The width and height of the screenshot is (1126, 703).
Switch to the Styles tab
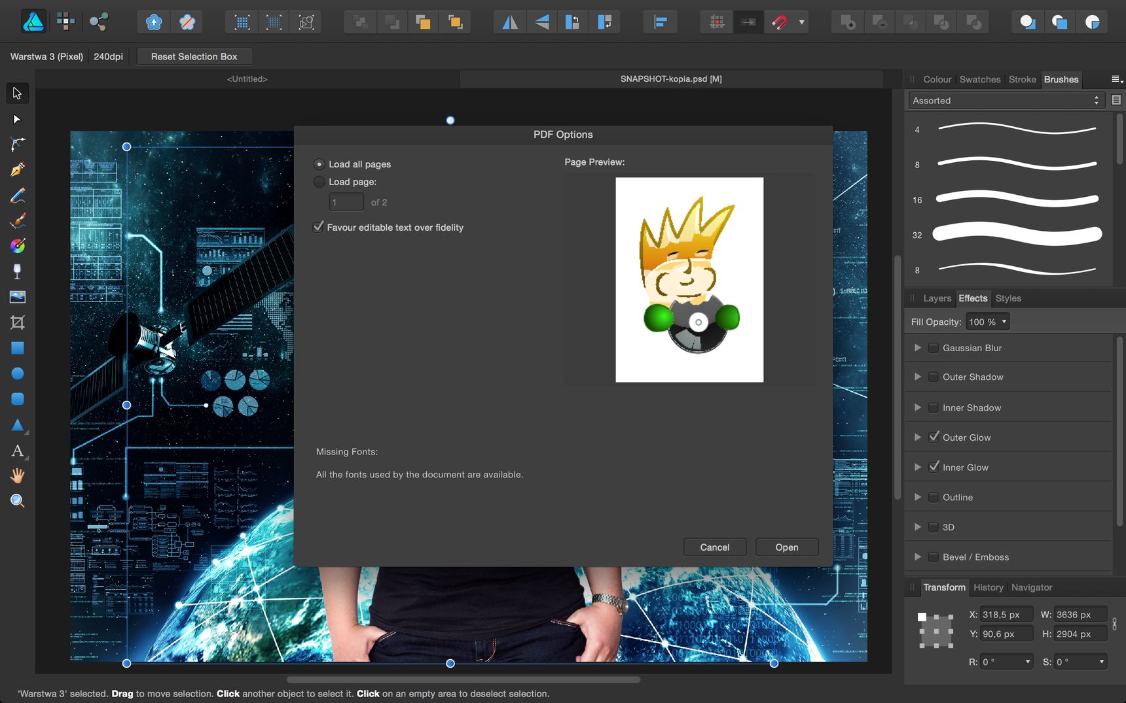(x=1008, y=298)
